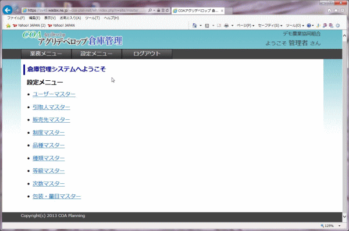Click the command bar feeds icon
The width and height of the screenshot is (349, 231).
tap(207, 26)
